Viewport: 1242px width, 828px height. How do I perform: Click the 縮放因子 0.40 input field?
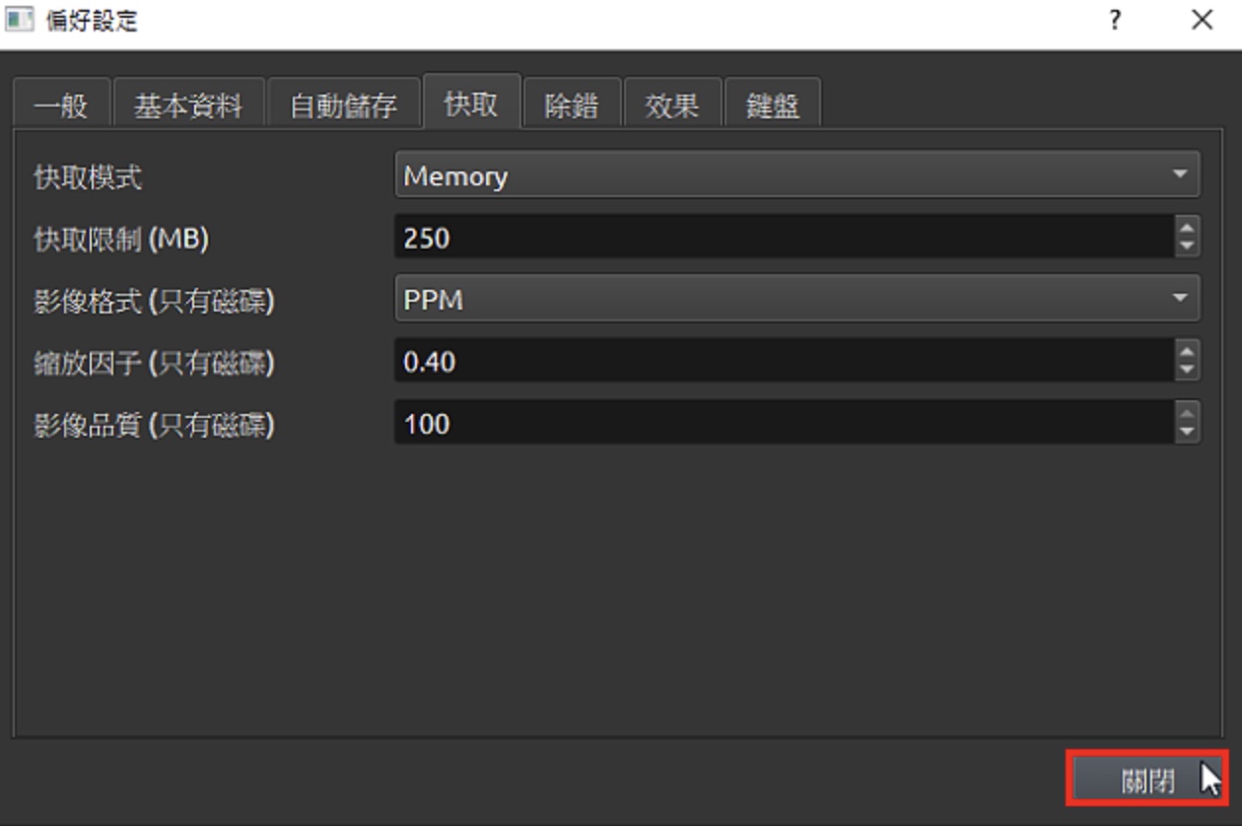tap(784, 362)
